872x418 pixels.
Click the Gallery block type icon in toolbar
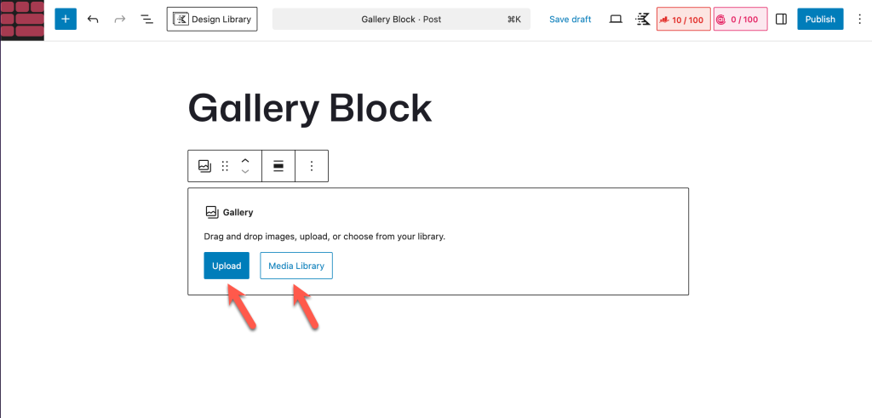(204, 166)
